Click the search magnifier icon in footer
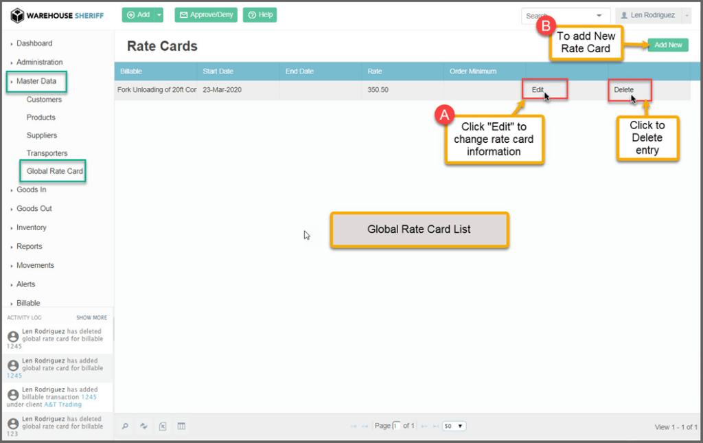703x443 pixels. [125, 427]
